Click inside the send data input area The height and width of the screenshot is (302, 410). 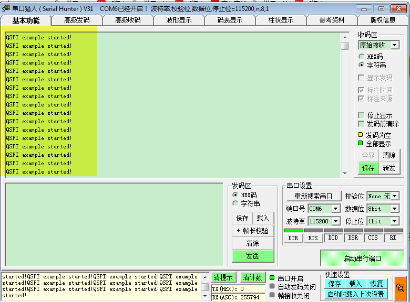tap(114, 224)
